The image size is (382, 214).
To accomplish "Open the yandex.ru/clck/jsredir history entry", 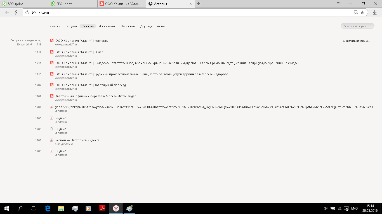I will click(215, 107).
